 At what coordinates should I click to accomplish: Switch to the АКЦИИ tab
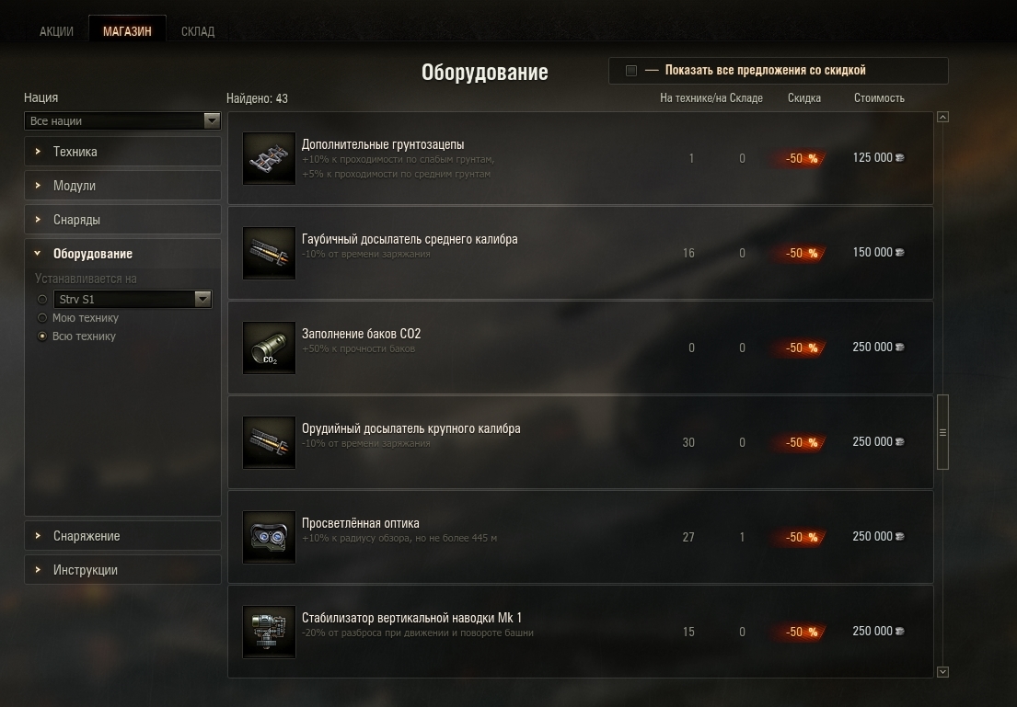[x=56, y=31]
